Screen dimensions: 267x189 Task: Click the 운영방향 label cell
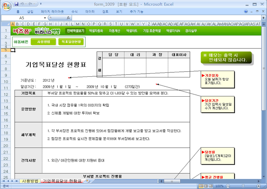[28, 109]
